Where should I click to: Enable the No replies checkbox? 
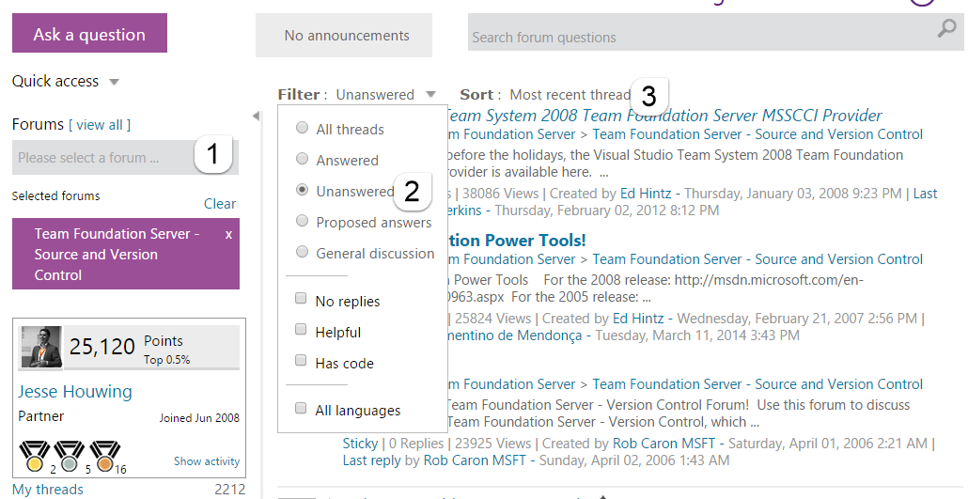point(301,299)
